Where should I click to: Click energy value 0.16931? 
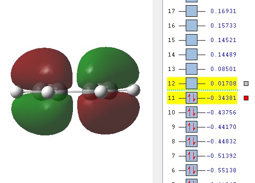click(223, 11)
